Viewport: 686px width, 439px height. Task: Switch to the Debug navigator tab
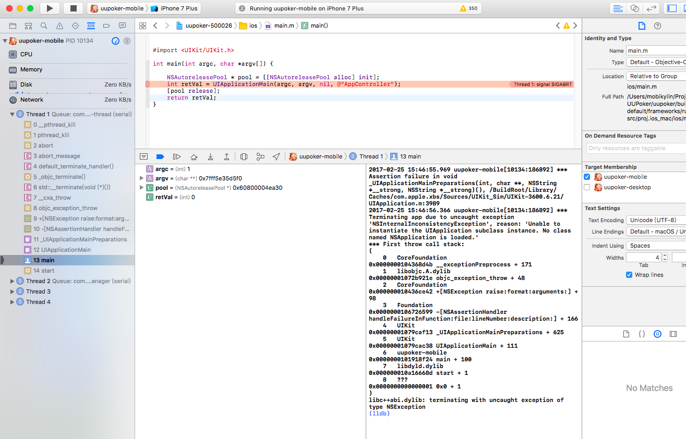91,26
